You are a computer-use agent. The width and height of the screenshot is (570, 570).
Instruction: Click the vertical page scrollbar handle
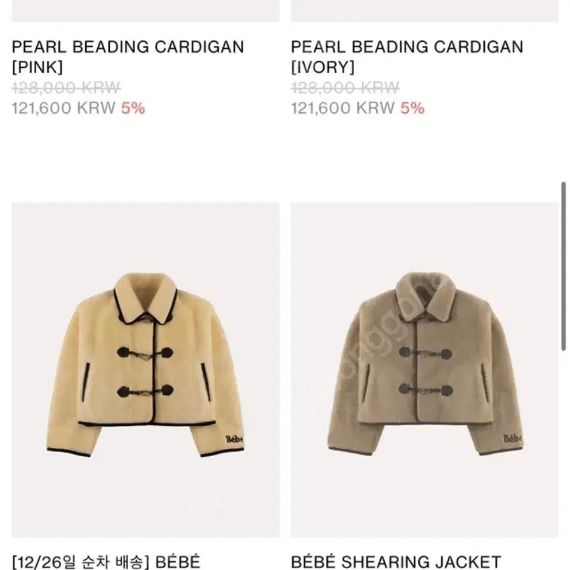pyautogui.click(x=563, y=266)
